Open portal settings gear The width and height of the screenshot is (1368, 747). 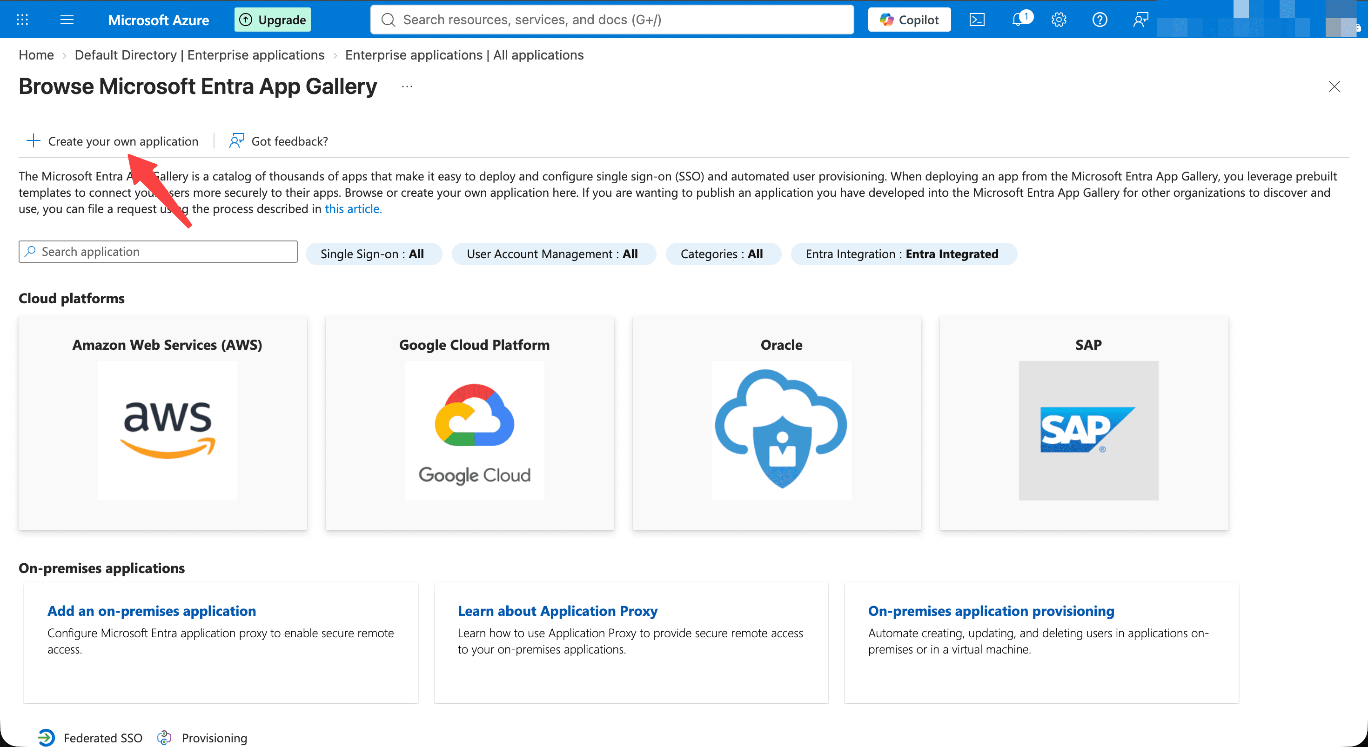click(1059, 20)
